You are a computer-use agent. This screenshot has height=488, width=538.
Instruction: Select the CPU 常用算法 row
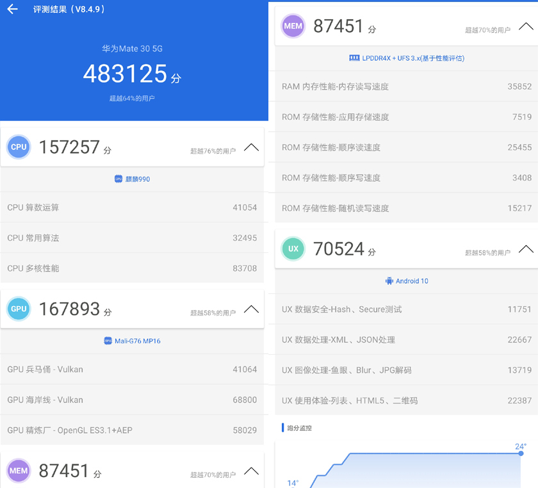coord(132,238)
